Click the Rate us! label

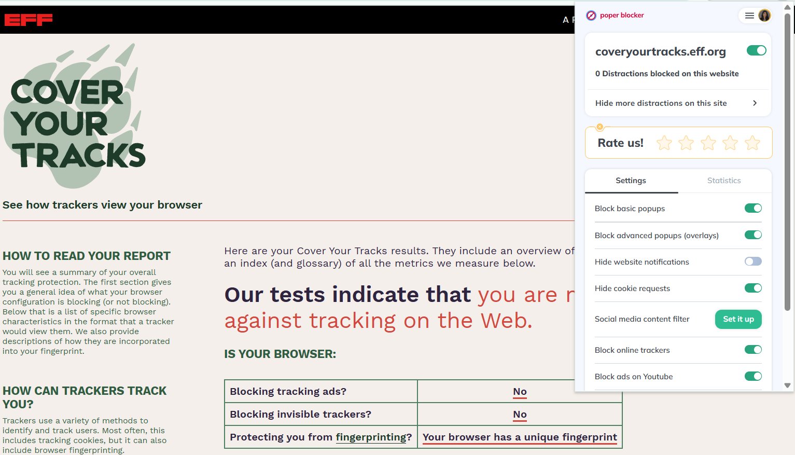pyautogui.click(x=620, y=143)
